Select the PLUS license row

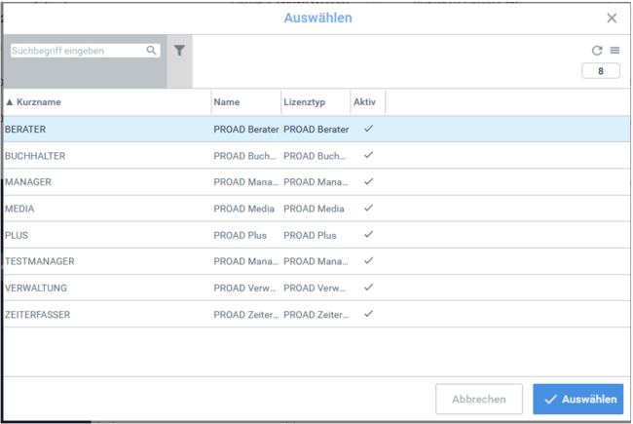click(x=19, y=235)
